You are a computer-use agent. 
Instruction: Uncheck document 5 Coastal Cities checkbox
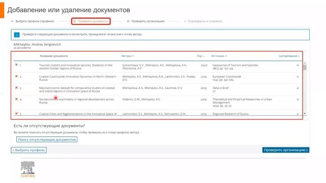pos(16,113)
